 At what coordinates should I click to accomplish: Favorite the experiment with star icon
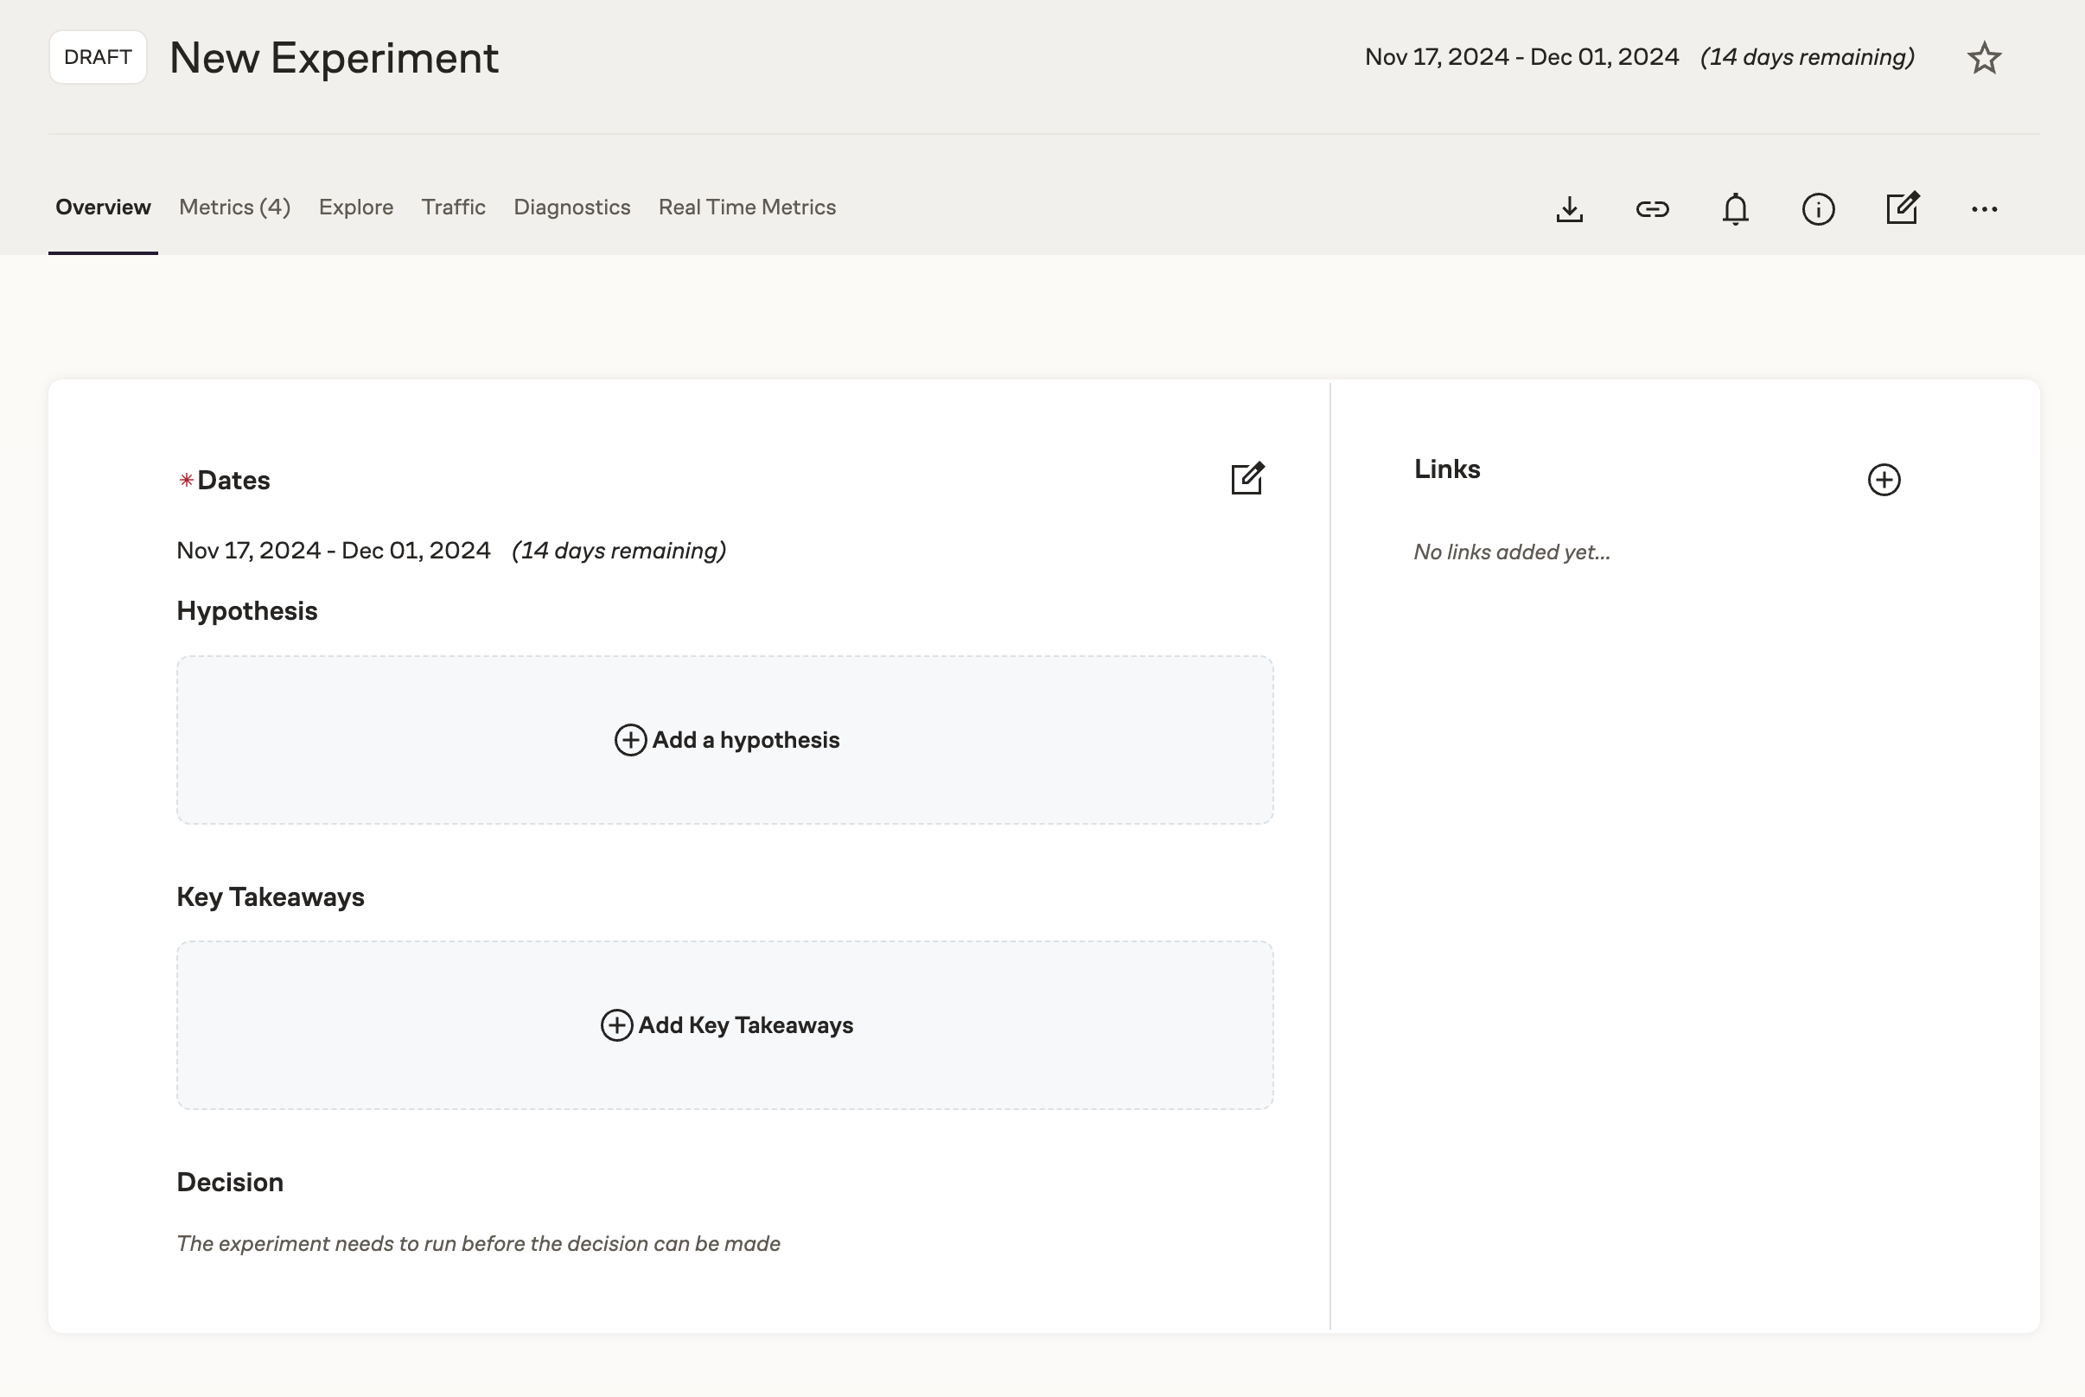1984,59
